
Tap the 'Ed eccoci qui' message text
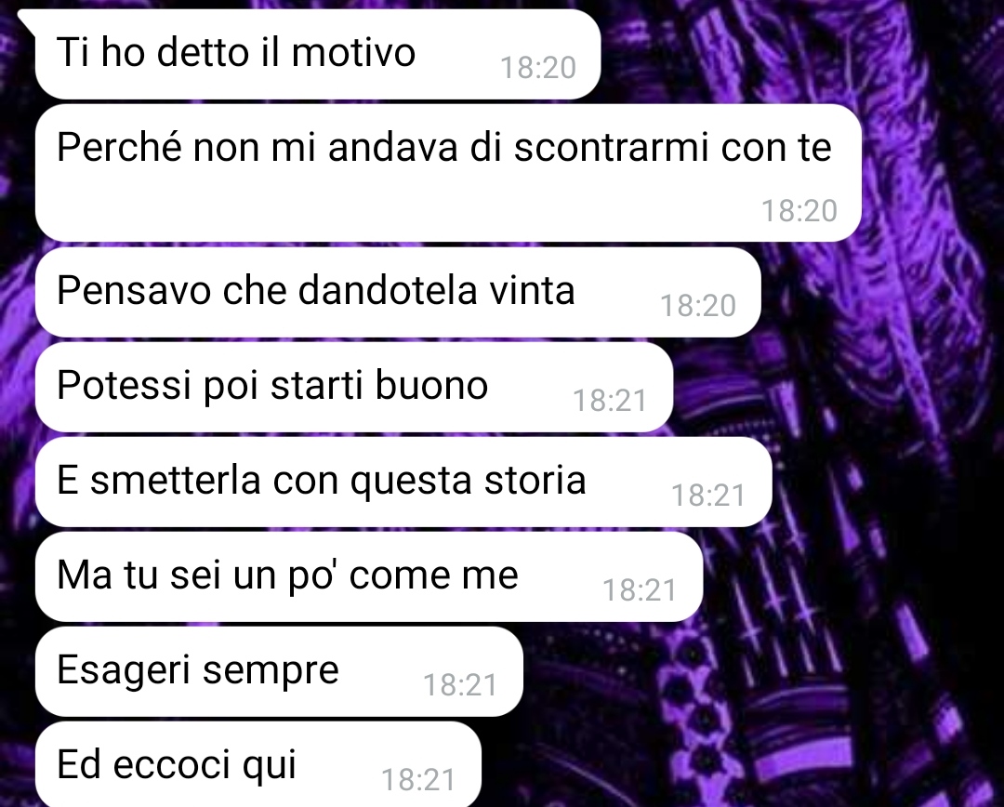[177, 765]
